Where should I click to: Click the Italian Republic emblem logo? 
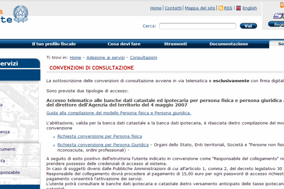(21, 14)
